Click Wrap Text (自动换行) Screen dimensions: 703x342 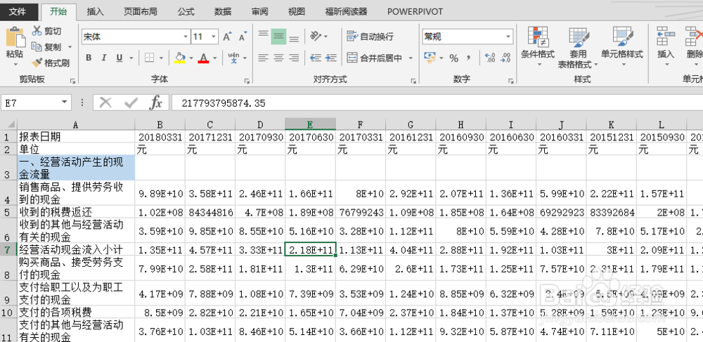pos(370,37)
